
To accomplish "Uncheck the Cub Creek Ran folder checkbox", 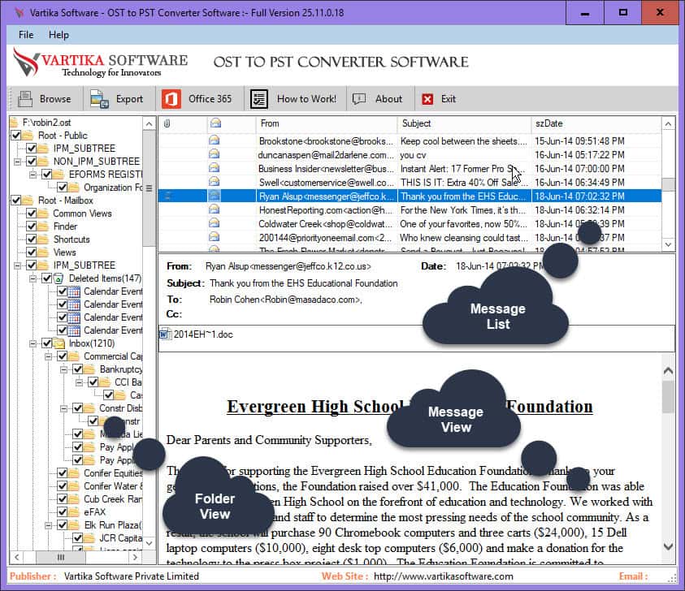I will (62, 499).
